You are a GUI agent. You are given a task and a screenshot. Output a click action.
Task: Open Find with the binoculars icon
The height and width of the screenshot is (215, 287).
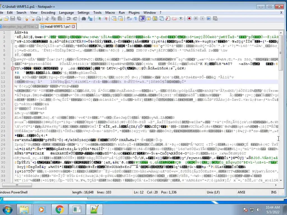coord(84,18)
